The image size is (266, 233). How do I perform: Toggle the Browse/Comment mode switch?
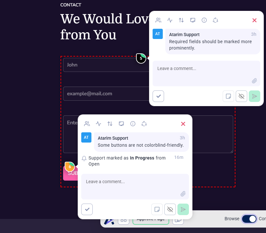click(x=249, y=219)
